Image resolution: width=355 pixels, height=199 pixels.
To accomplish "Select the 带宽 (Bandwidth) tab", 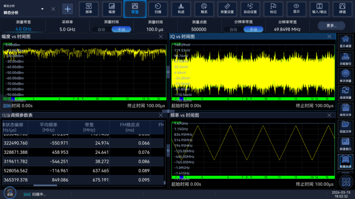I will pyautogui.click(x=135, y=9).
